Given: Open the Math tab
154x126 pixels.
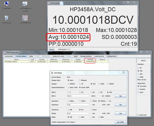Looking at the screenshot, I should pos(76,56).
